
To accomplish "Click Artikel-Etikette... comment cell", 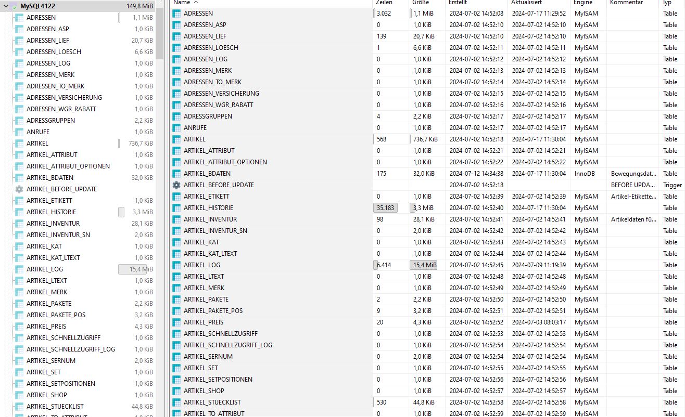I will tap(633, 197).
